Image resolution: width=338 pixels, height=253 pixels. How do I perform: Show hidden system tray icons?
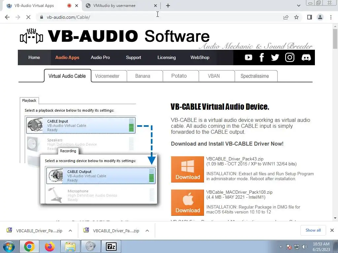[281, 247]
